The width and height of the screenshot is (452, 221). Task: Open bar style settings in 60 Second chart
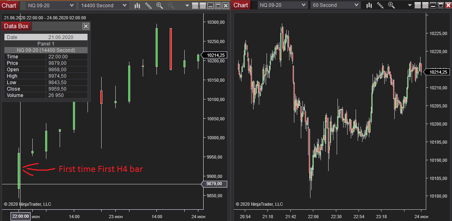(x=369, y=5)
